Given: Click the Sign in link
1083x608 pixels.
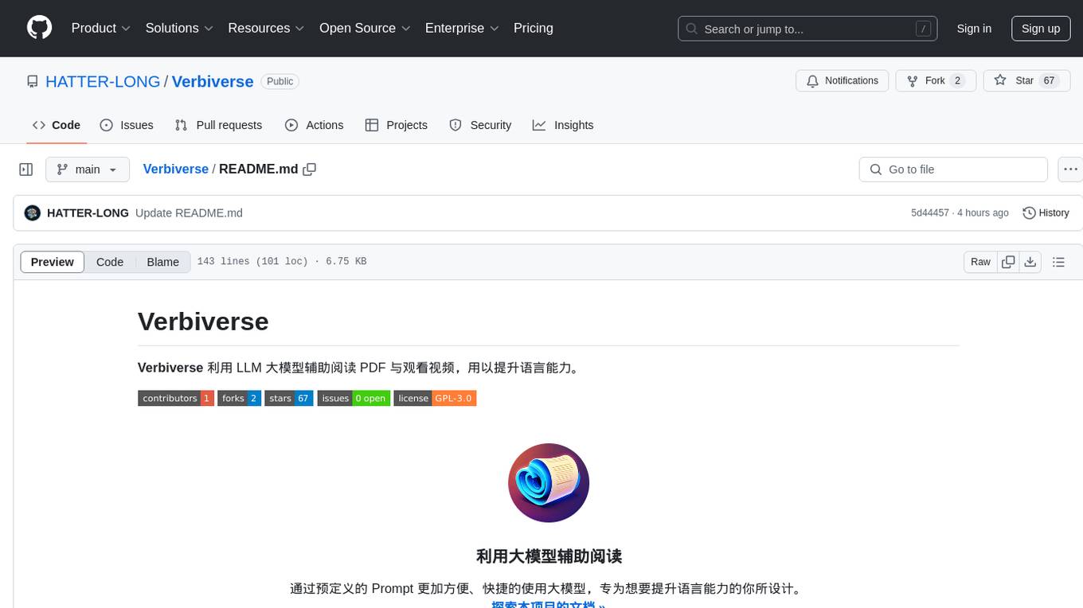Looking at the screenshot, I should tap(974, 29).
